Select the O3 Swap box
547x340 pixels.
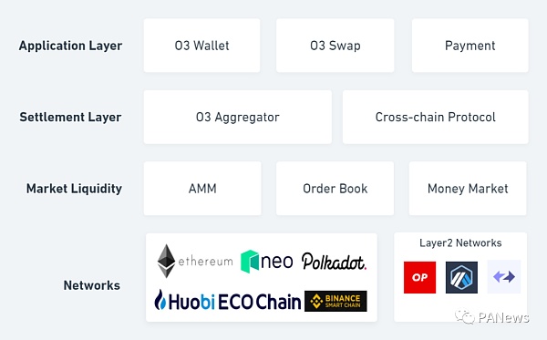335,46
